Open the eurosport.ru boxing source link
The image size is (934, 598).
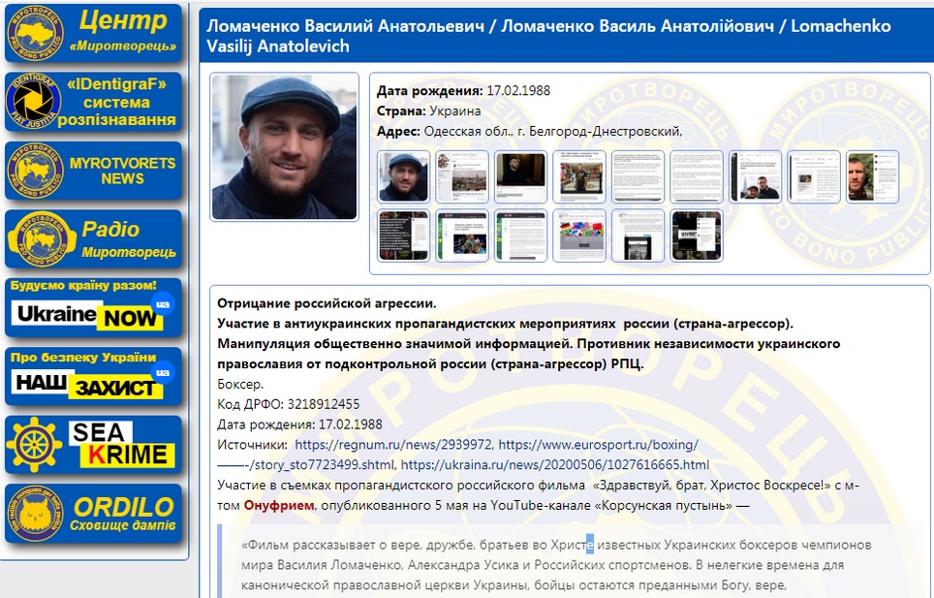coord(598,445)
